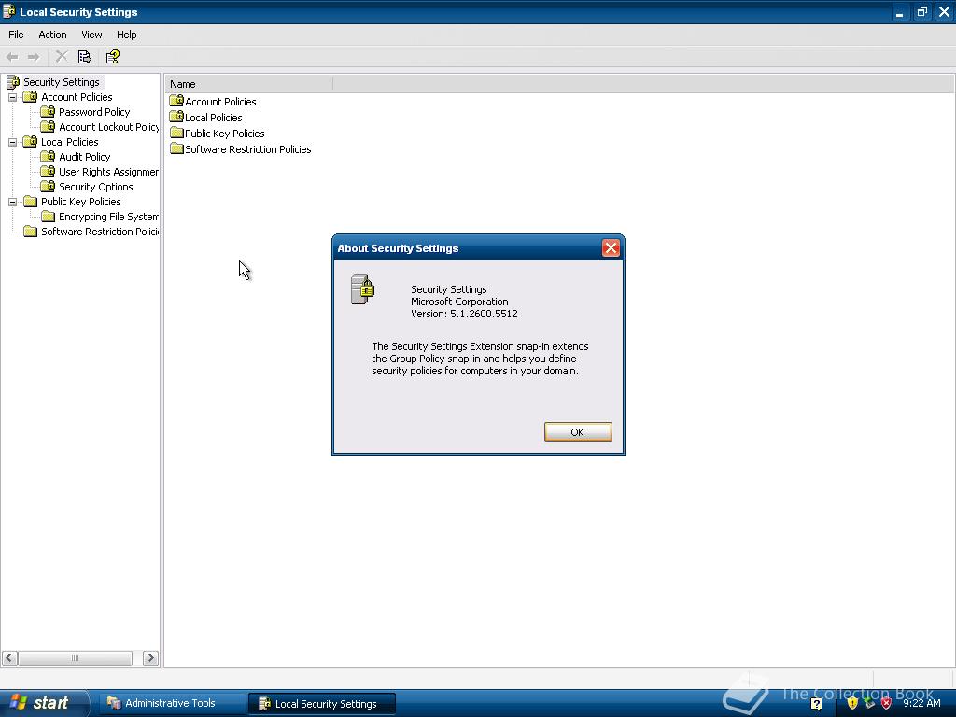Click the Local Security Settings taskbar button
Image resolution: width=956 pixels, height=717 pixels.
(x=321, y=704)
